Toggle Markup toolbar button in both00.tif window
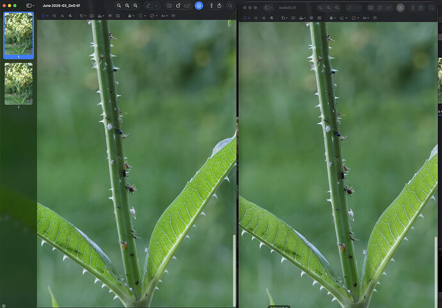This screenshot has width=442, height=308. pyautogui.click(x=400, y=8)
